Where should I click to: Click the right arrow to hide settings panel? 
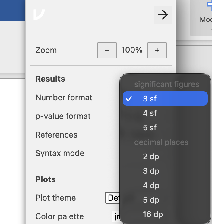(163, 15)
